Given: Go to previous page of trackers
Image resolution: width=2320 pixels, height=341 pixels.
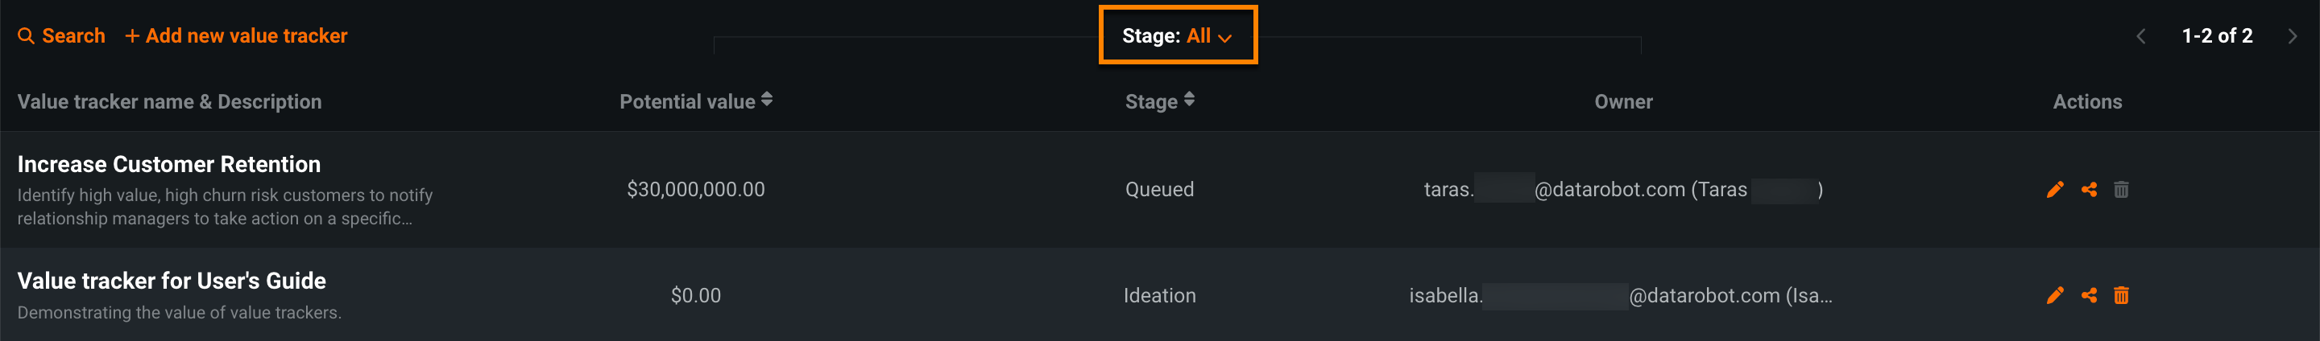Looking at the screenshot, I should tap(2141, 36).
